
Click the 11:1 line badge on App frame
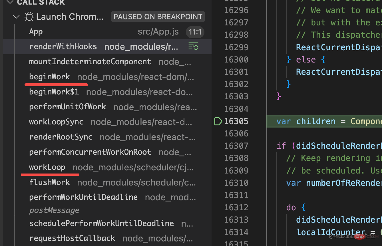pyautogui.click(x=195, y=32)
